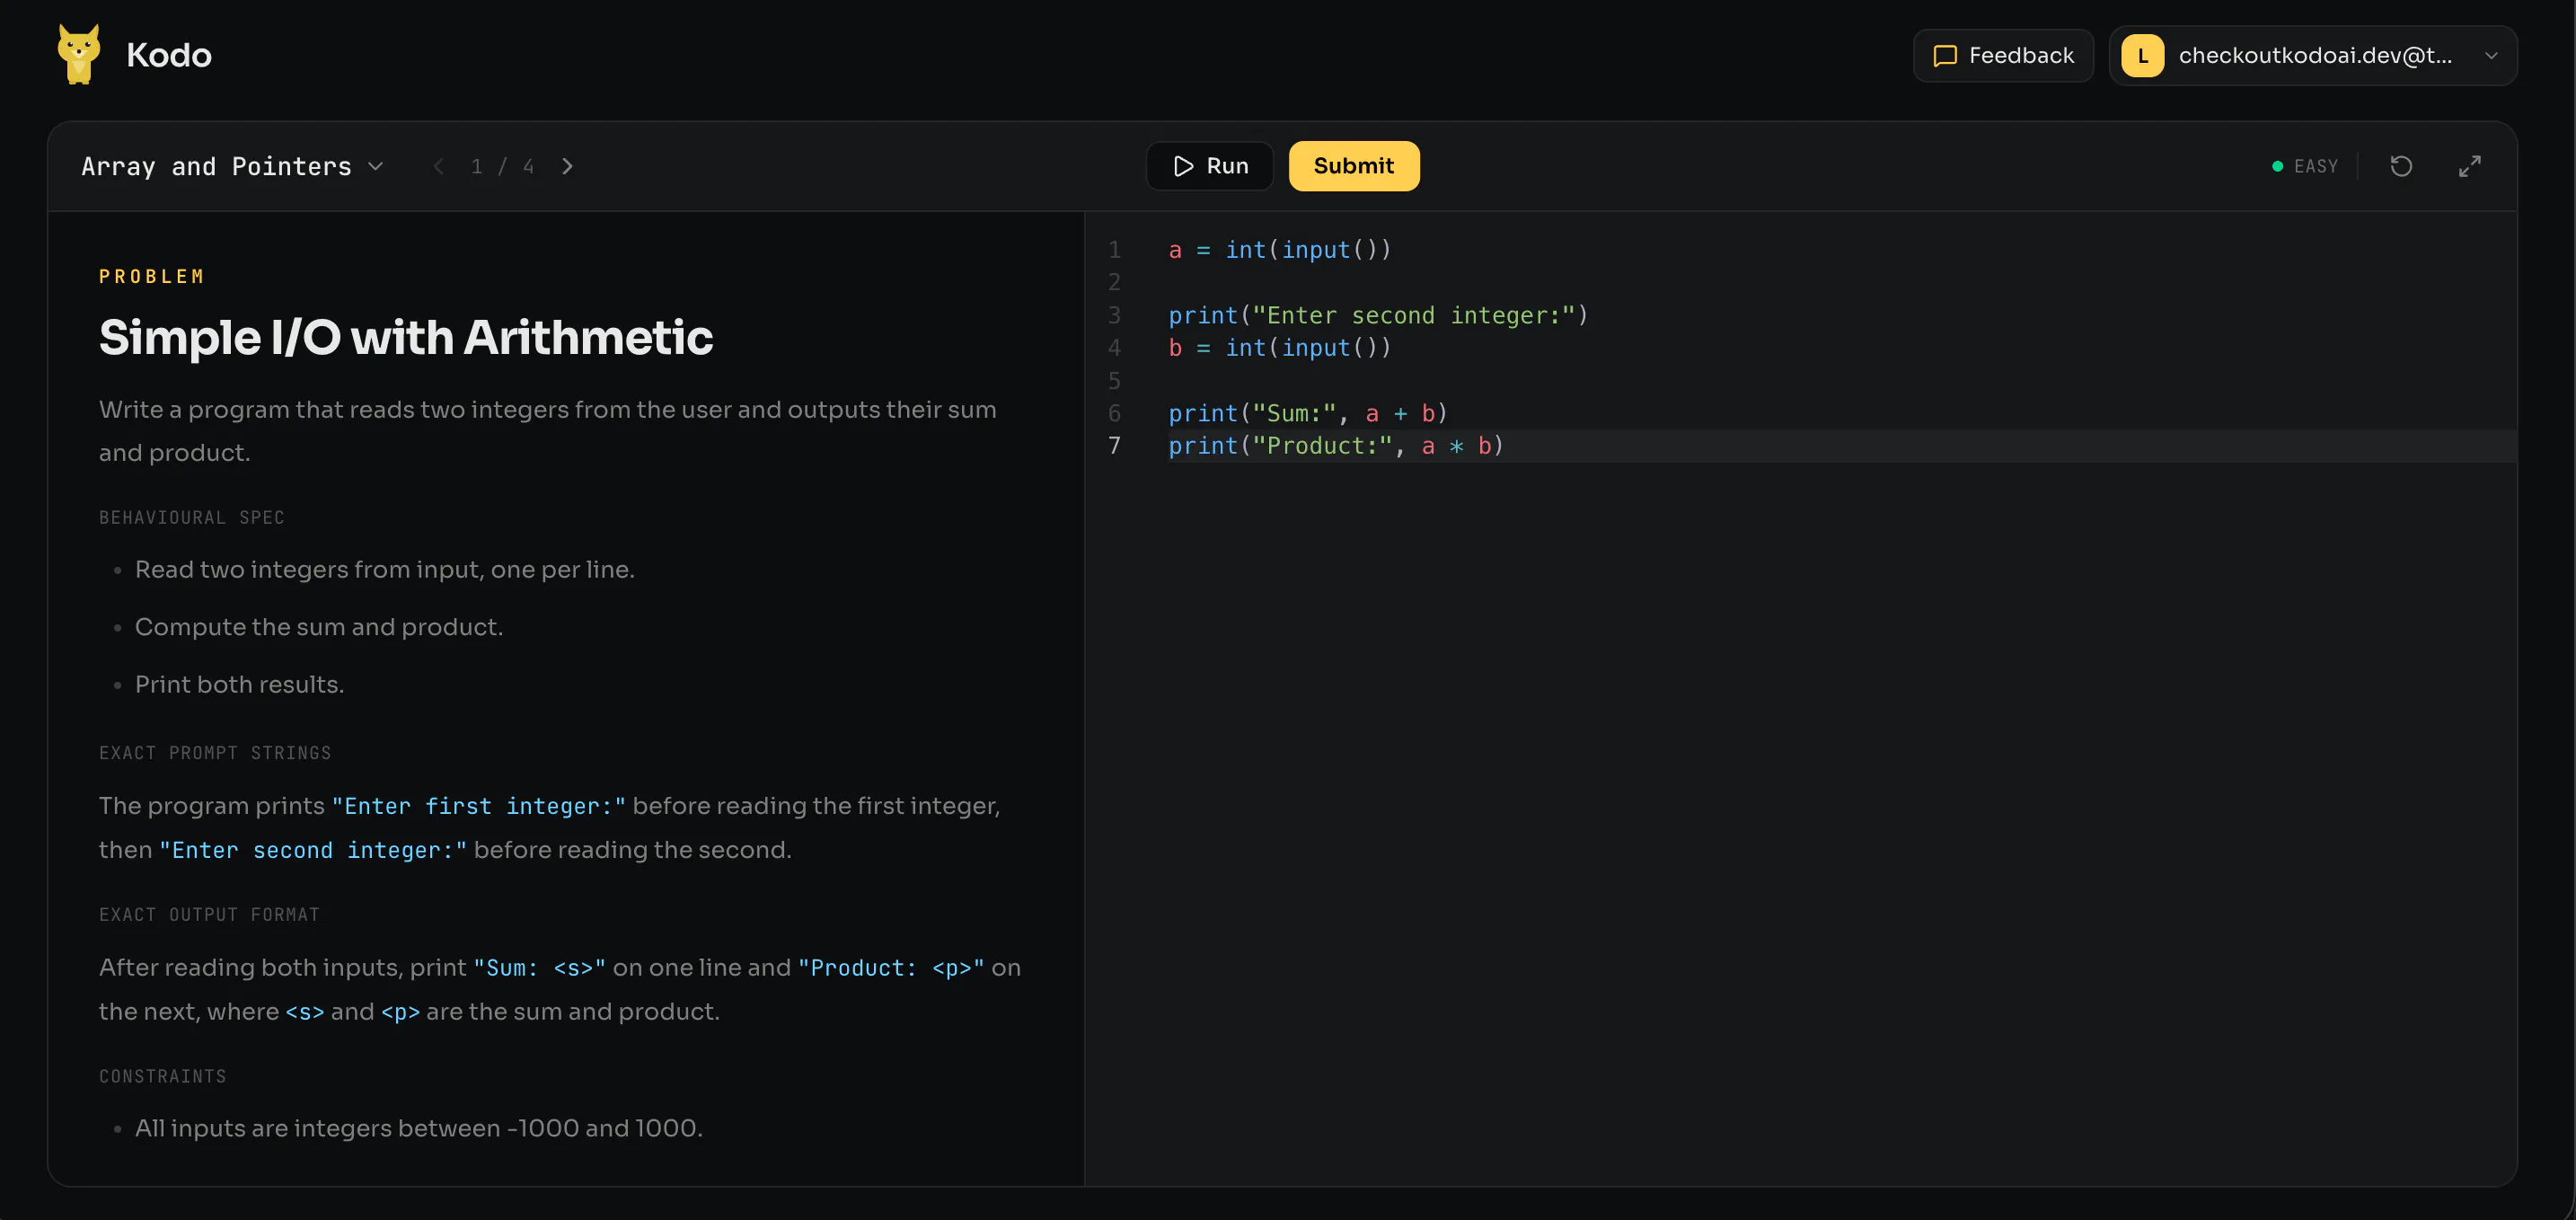Click the play icon in Run
2576x1220 pixels.
click(1183, 166)
